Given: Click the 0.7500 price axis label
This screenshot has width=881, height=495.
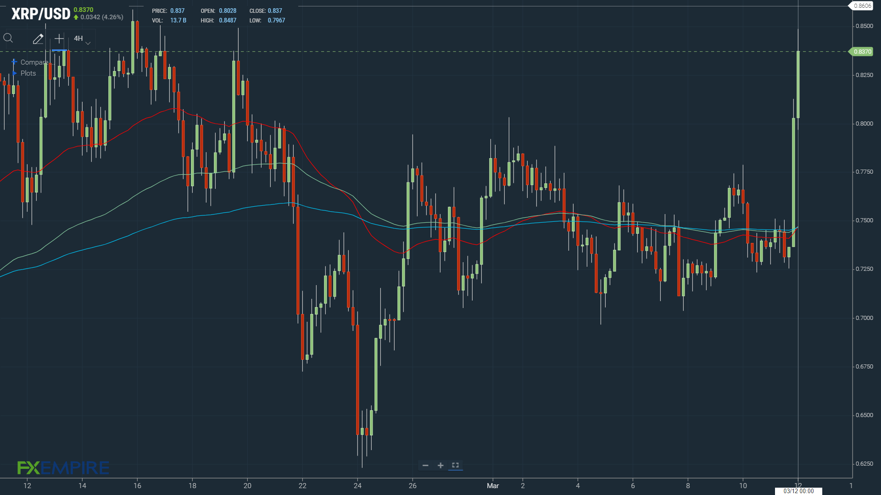Looking at the screenshot, I should 864,220.
